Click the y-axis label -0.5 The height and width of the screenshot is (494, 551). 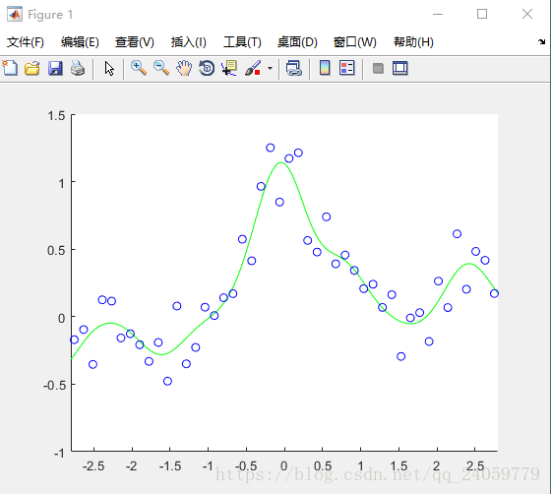click(54, 386)
